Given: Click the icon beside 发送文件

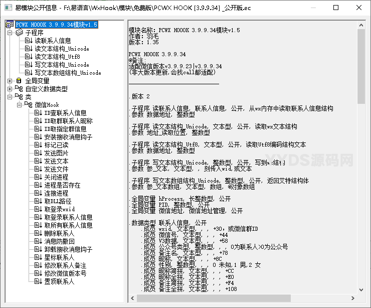Looking at the screenshot, I should [x=38, y=169].
